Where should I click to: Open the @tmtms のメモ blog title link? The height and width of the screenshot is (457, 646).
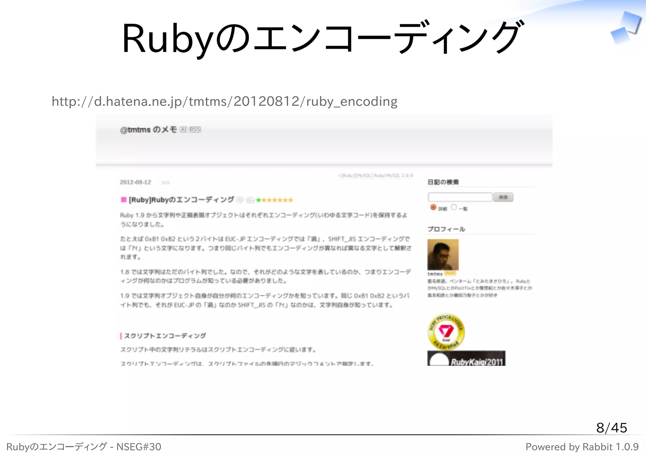point(148,130)
